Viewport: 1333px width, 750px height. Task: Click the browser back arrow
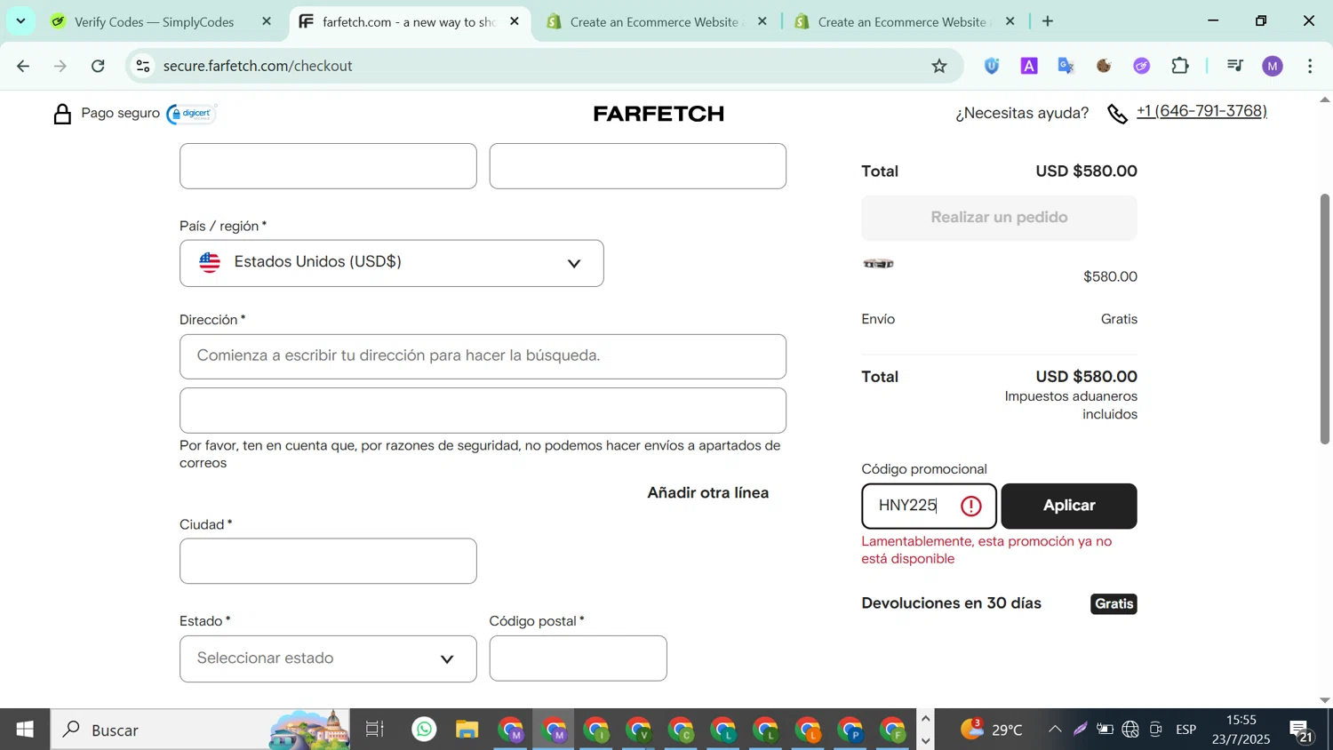click(x=23, y=66)
